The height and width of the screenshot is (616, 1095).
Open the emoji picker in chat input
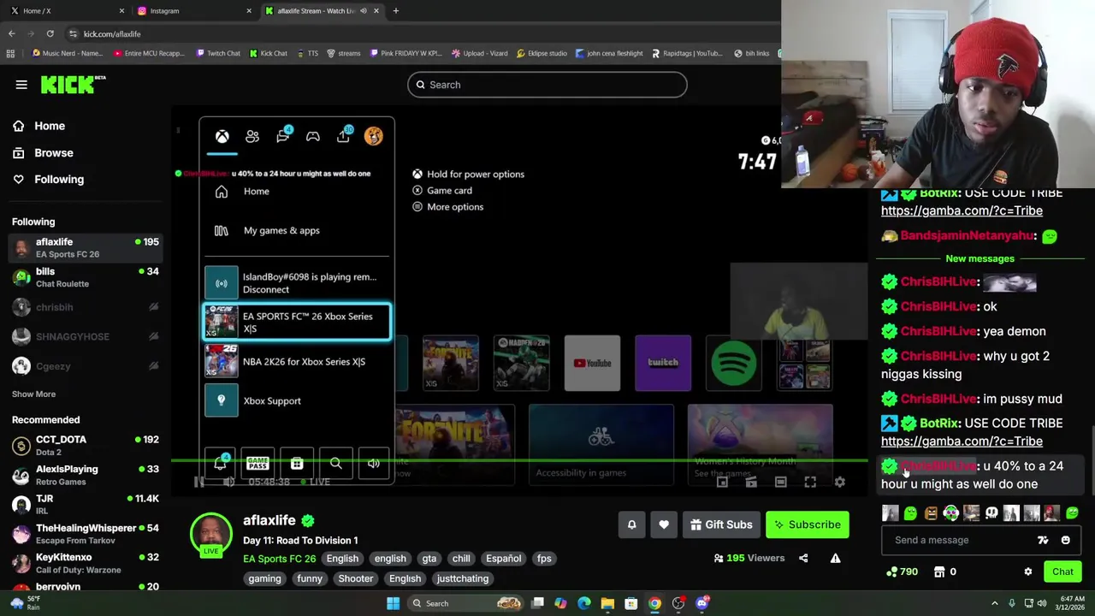(1065, 540)
